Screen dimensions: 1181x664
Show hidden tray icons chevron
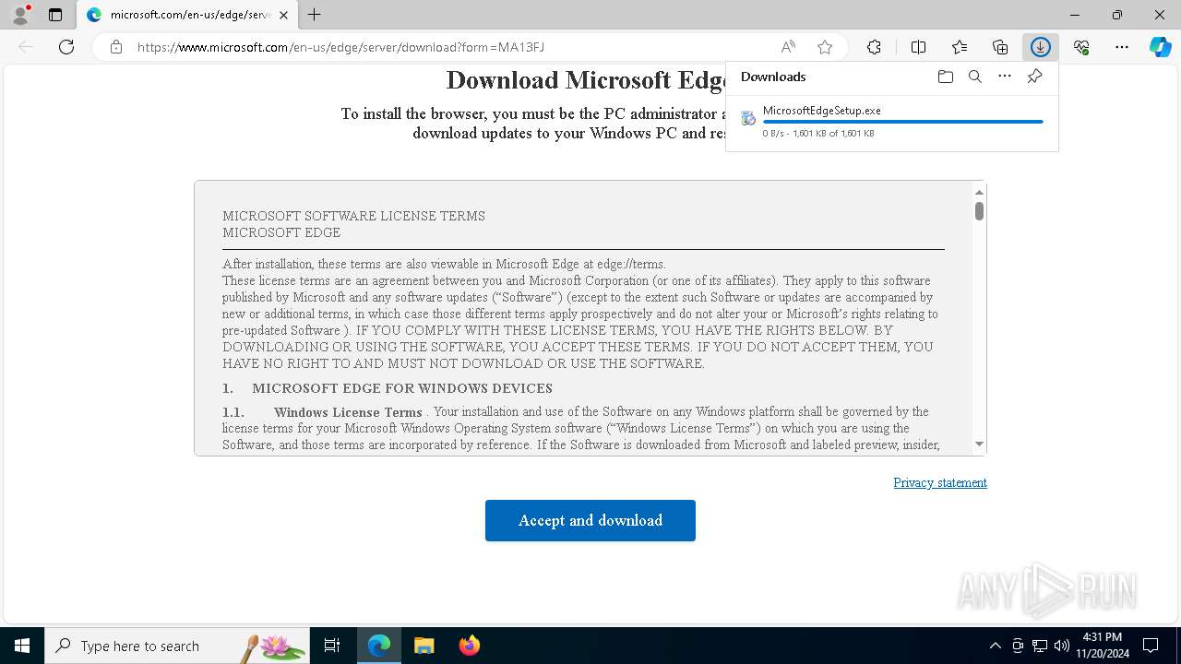coord(995,646)
